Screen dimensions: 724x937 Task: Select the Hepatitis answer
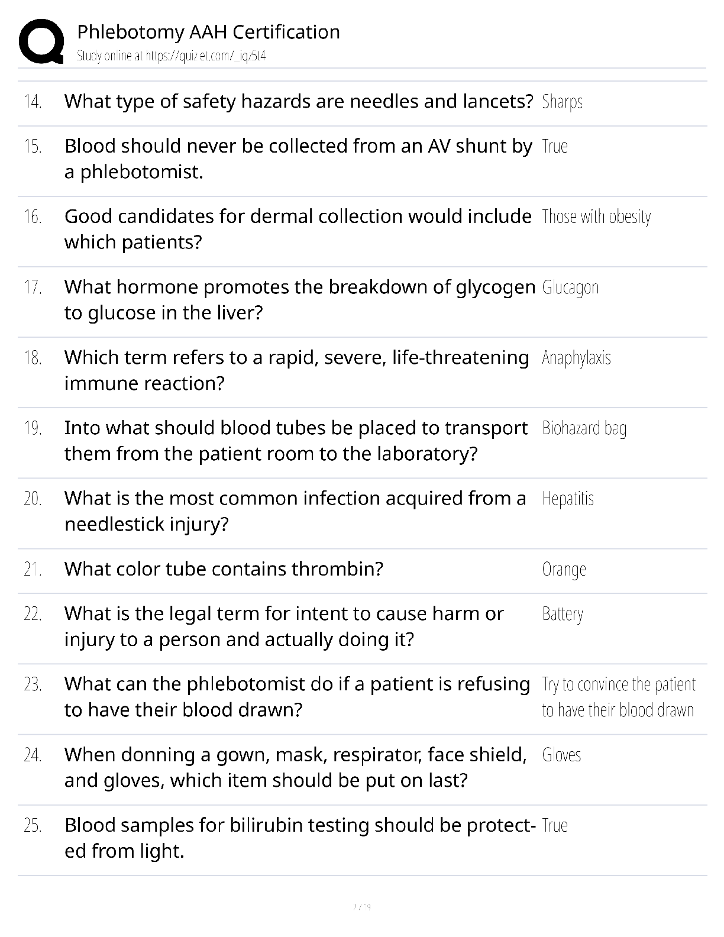point(568,499)
